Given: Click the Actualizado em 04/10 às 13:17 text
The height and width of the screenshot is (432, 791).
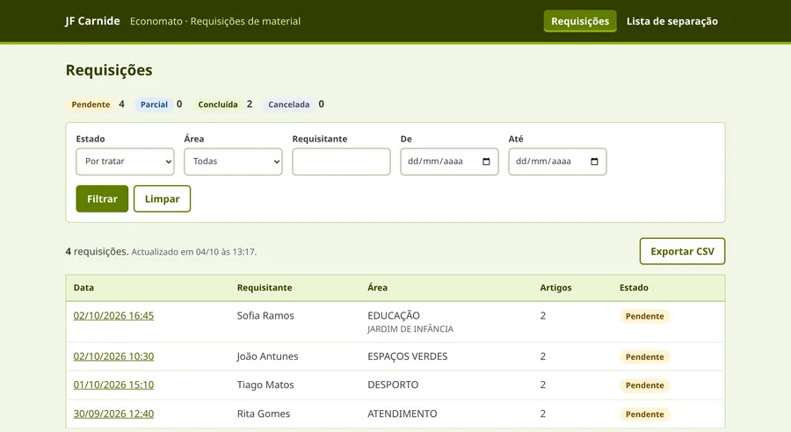Looking at the screenshot, I should [193, 251].
